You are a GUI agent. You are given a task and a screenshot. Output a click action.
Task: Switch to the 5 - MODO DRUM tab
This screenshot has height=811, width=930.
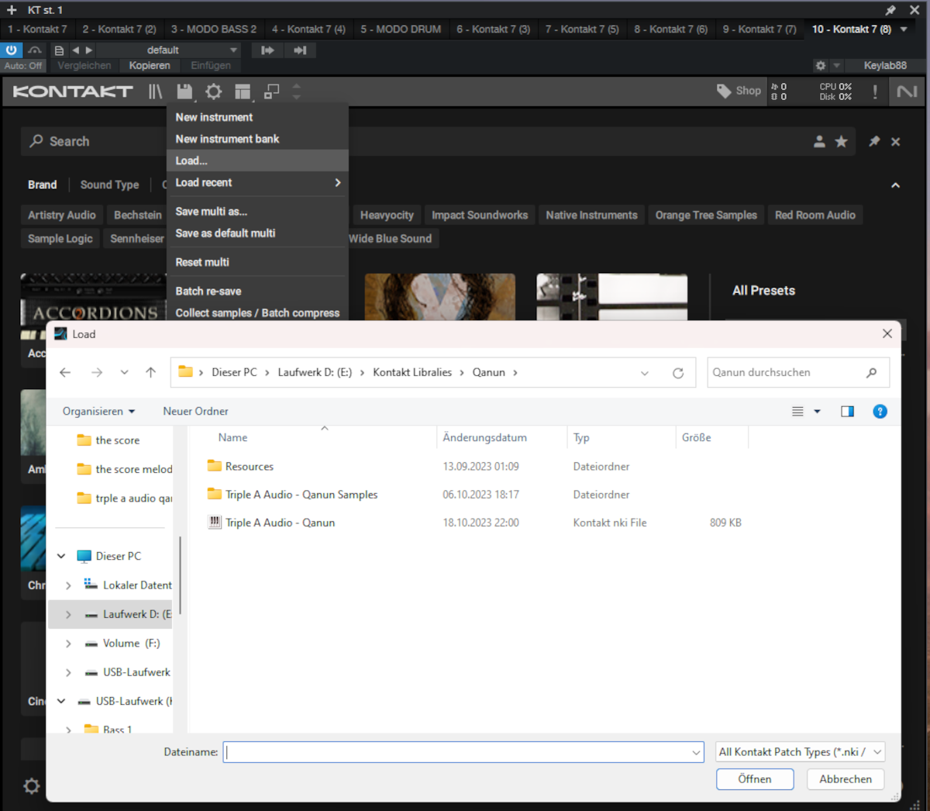coord(401,29)
